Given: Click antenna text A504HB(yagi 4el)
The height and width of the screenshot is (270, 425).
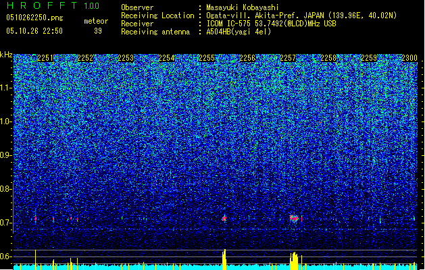Looking at the screenshot, I should pos(239,32).
